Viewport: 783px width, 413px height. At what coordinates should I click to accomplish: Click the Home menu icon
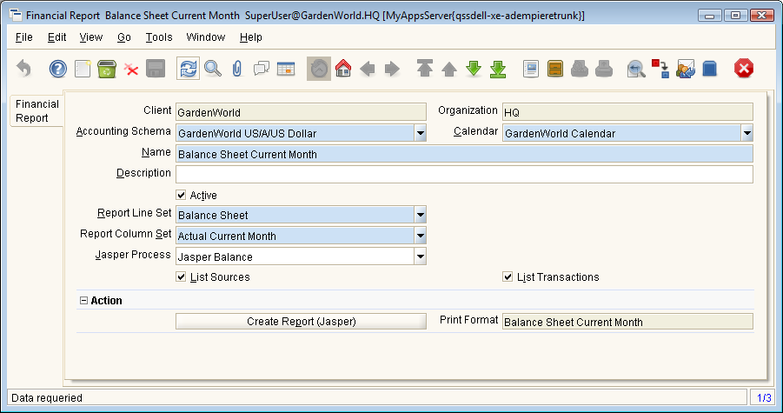(342, 69)
